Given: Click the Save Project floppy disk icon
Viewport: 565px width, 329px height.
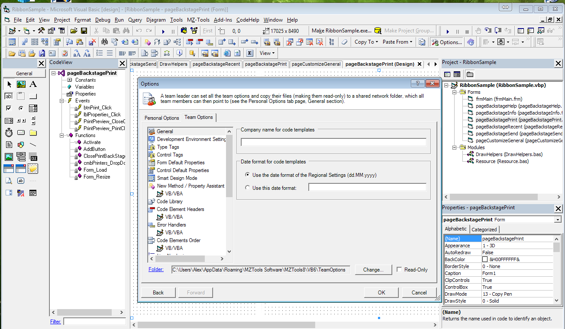Looking at the screenshot, I should (84, 31).
